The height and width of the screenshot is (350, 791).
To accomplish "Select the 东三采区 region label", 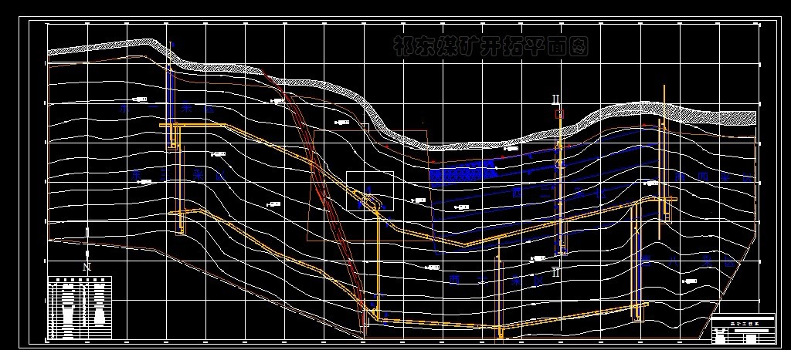I will (178, 175).
